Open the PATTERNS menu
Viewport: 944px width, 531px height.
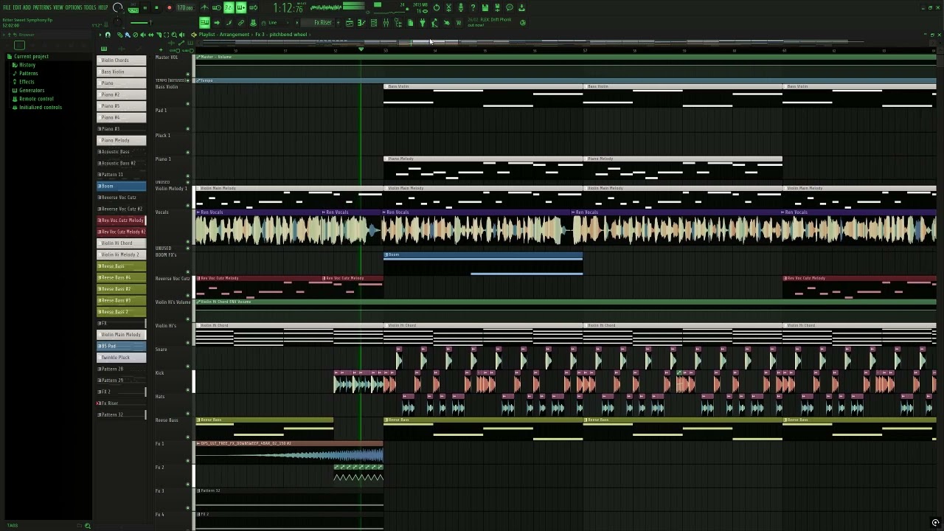click(42, 7)
